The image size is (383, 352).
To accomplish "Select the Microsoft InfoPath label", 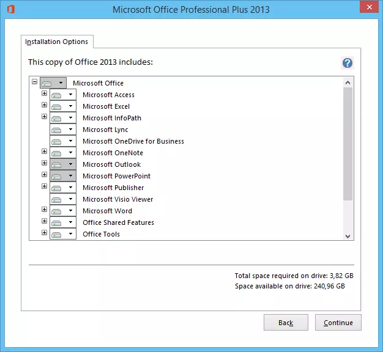I will point(112,118).
